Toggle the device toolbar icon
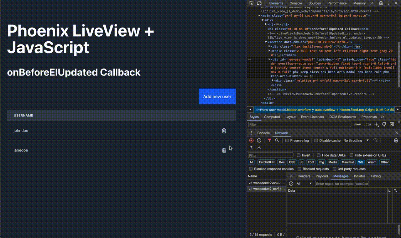Viewport: 401px width, 238px height. 259,3
